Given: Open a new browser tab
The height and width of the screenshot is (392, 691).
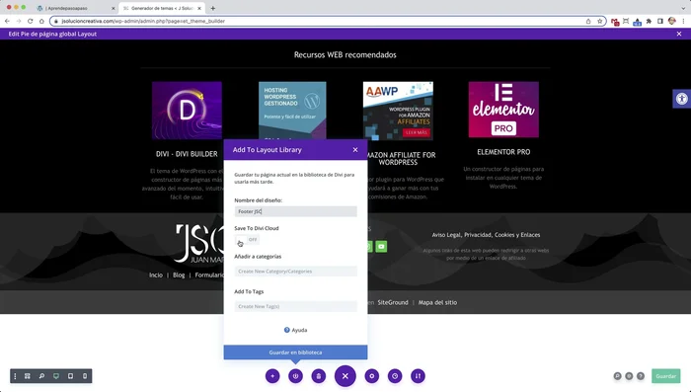Looking at the screenshot, I should (213, 8).
